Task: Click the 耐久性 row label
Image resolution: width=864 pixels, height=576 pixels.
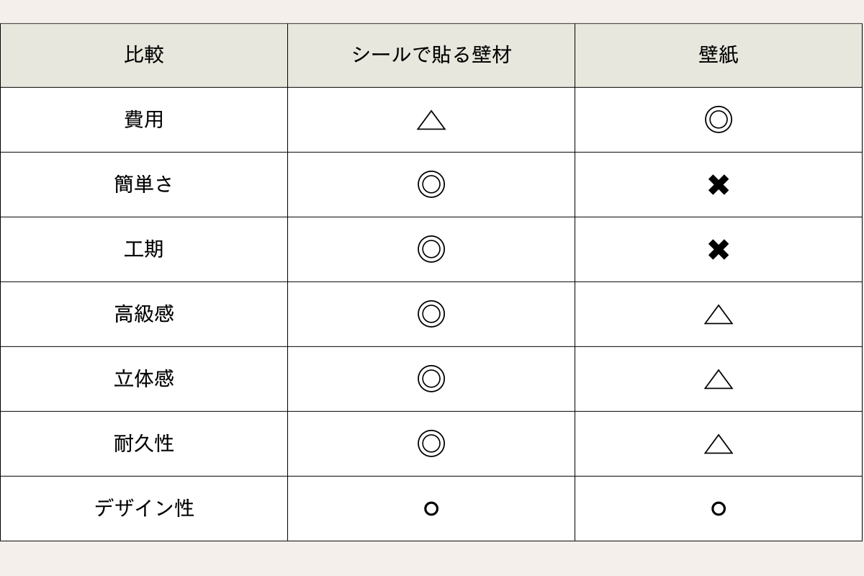Action: click(x=144, y=444)
